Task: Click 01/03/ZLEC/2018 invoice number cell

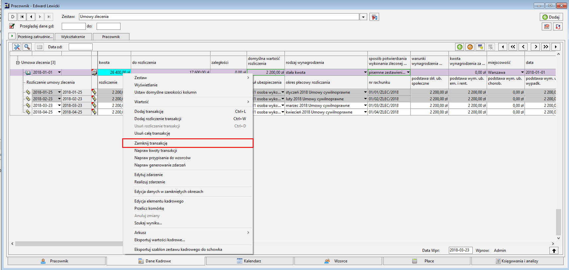Action: (x=389, y=106)
